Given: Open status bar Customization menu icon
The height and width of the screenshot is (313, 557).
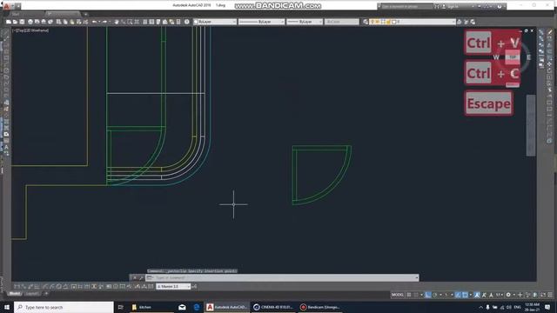Looking at the screenshot, I should point(550,295).
